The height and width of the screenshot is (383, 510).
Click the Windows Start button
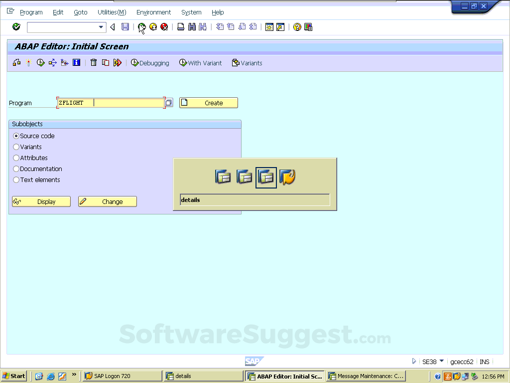pos(13,376)
